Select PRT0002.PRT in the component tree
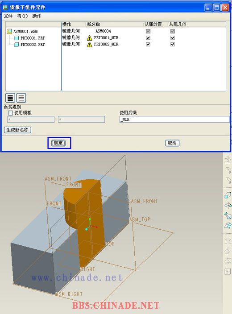The width and height of the screenshot is (232, 314). [33, 45]
